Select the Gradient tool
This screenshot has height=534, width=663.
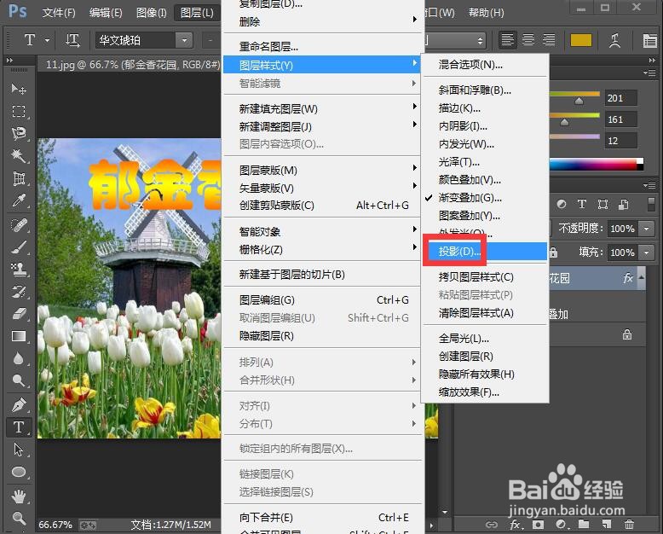pyautogui.click(x=19, y=336)
